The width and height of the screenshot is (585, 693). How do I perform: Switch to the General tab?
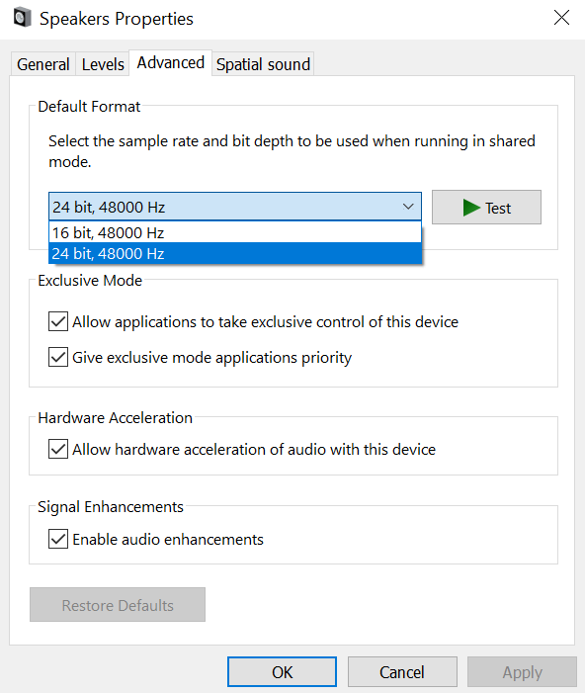pos(43,64)
